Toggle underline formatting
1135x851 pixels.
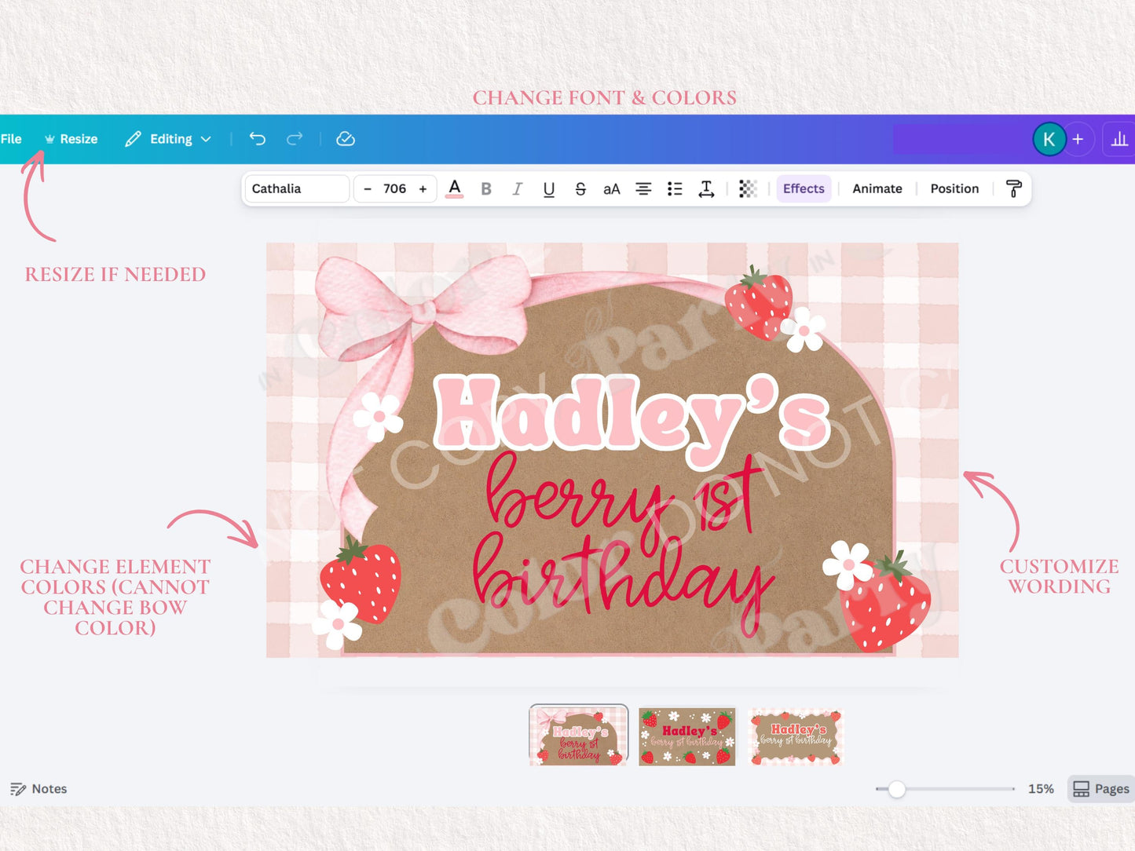click(x=549, y=188)
